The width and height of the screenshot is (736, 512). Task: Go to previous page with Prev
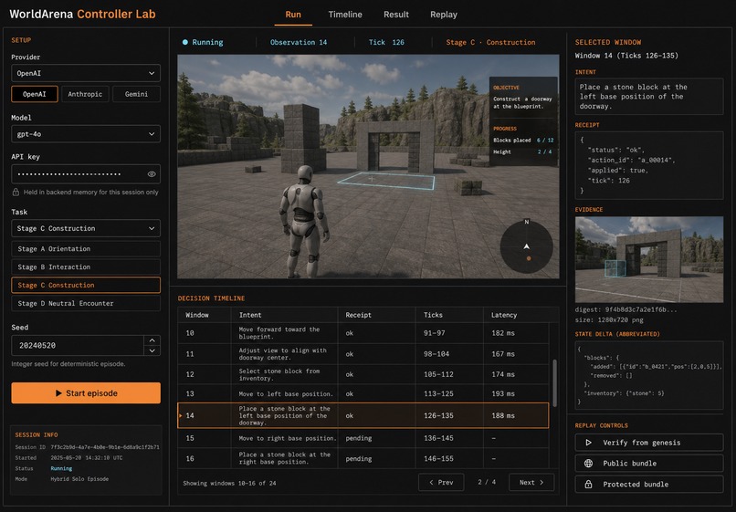coord(441,483)
